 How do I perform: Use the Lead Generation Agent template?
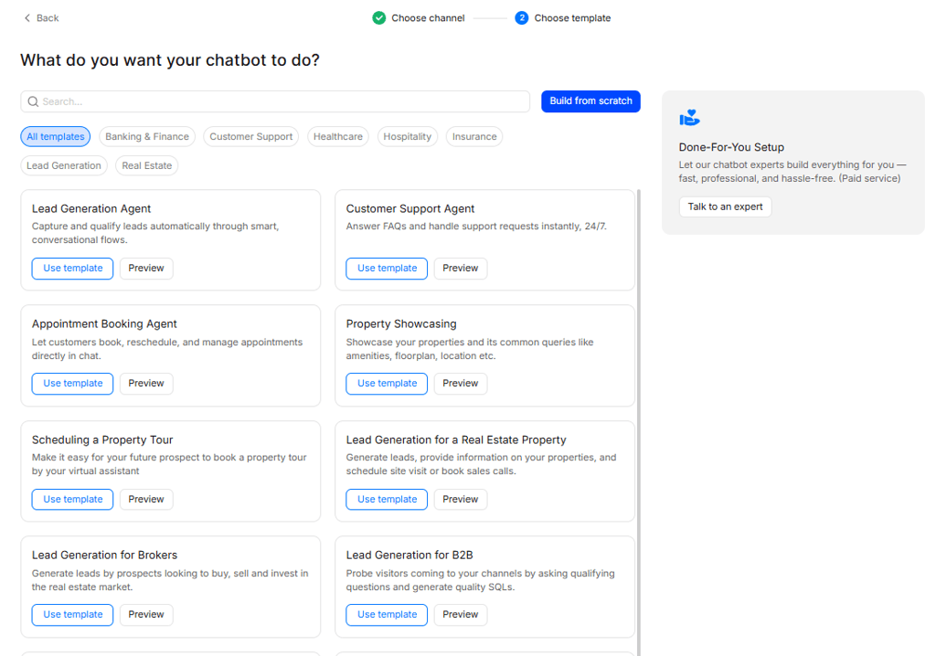point(73,268)
